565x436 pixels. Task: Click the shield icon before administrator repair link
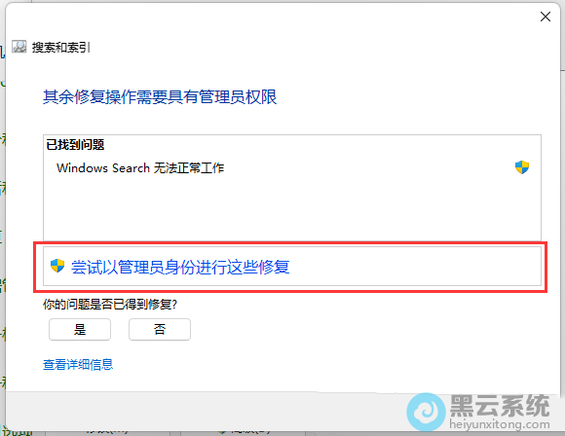point(57,266)
